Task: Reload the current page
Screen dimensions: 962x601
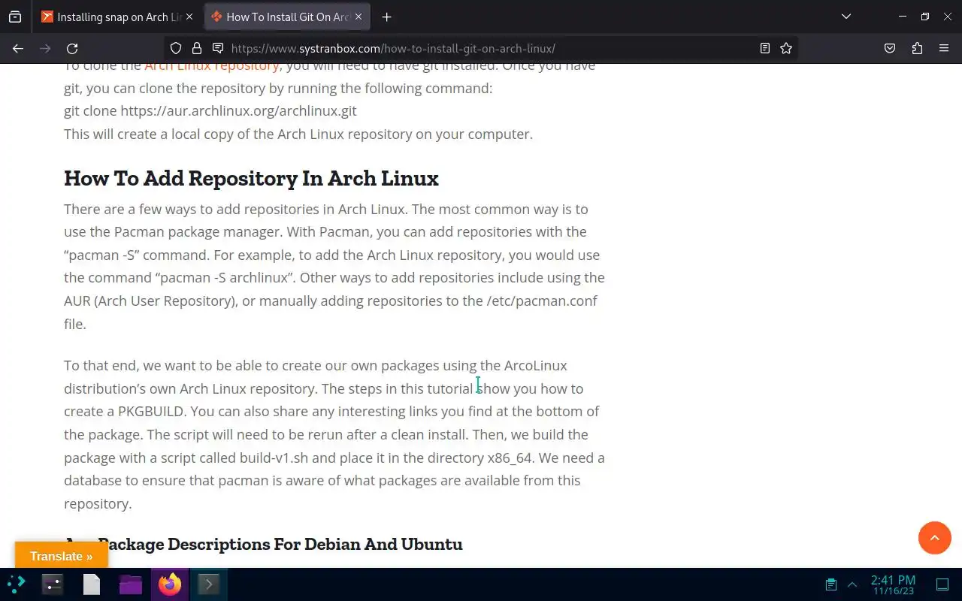Action: pyautogui.click(x=72, y=48)
